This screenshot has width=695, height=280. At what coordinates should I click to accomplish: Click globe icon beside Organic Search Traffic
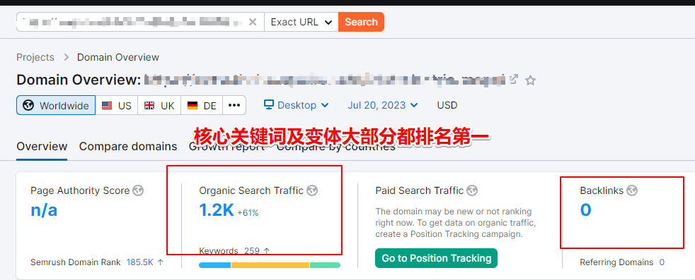312,191
